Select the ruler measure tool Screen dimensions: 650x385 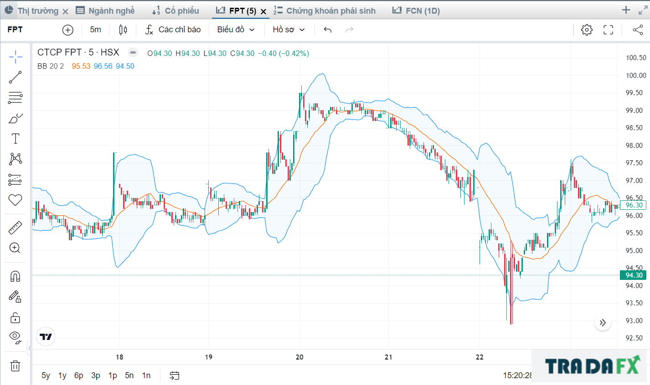(x=15, y=228)
